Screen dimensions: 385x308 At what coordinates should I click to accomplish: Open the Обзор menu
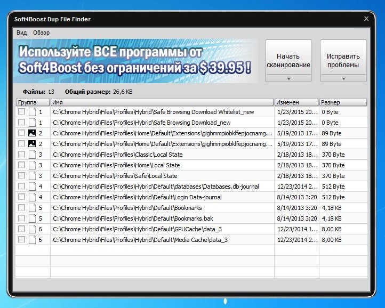tap(41, 33)
